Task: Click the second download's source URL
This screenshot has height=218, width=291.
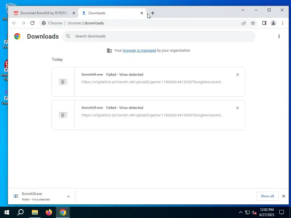Action: 152,115
